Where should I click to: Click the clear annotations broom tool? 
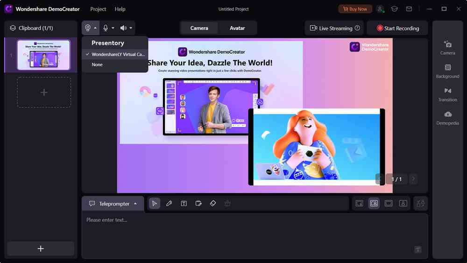pyautogui.click(x=227, y=203)
